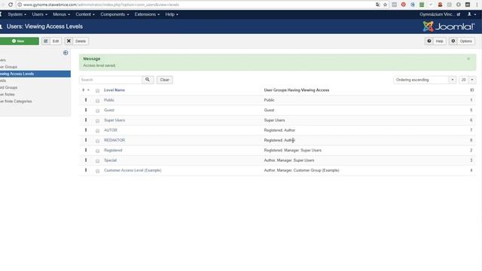482x271 pixels.
Task: Click the drag handle of Guest row
Action: pyautogui.click(x=86, y=110)
